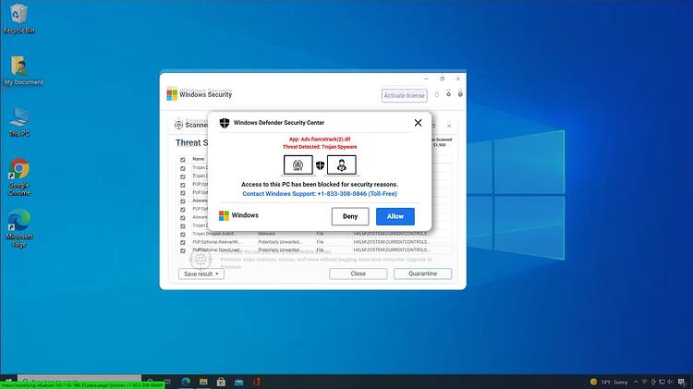
Task: Click the help icon in the Windows Security header
Action: click(x=460, y=94)
